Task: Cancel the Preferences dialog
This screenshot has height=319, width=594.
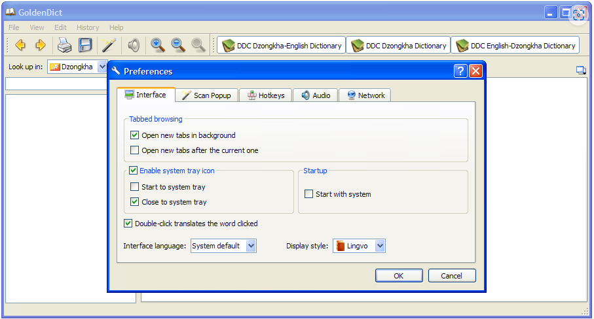Action: coord(451,276)
